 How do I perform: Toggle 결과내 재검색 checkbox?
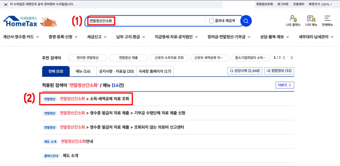(212, 21)
